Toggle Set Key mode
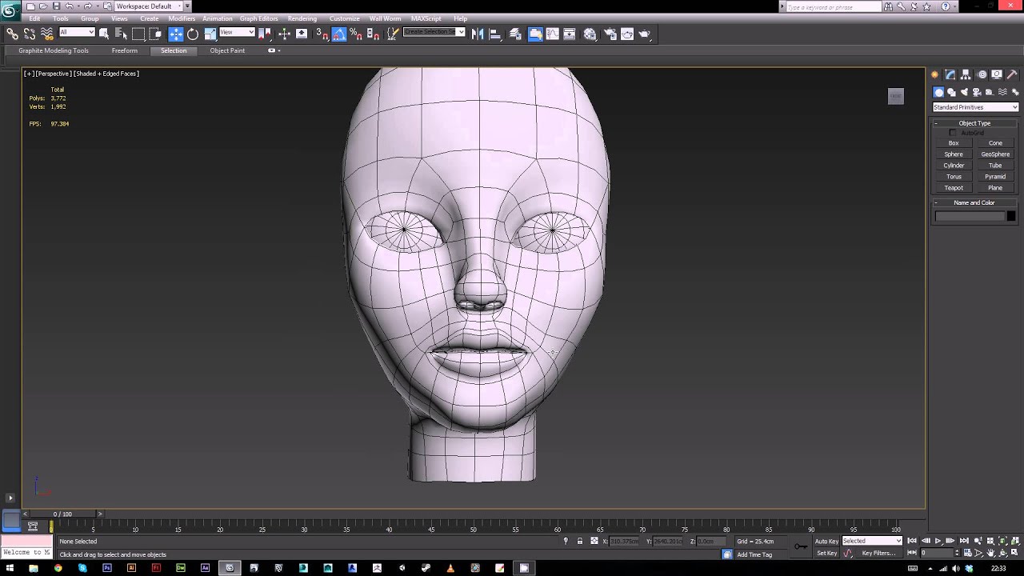Image resolution: width=1024 pixels, height=576 pixels. click(826, 553)
